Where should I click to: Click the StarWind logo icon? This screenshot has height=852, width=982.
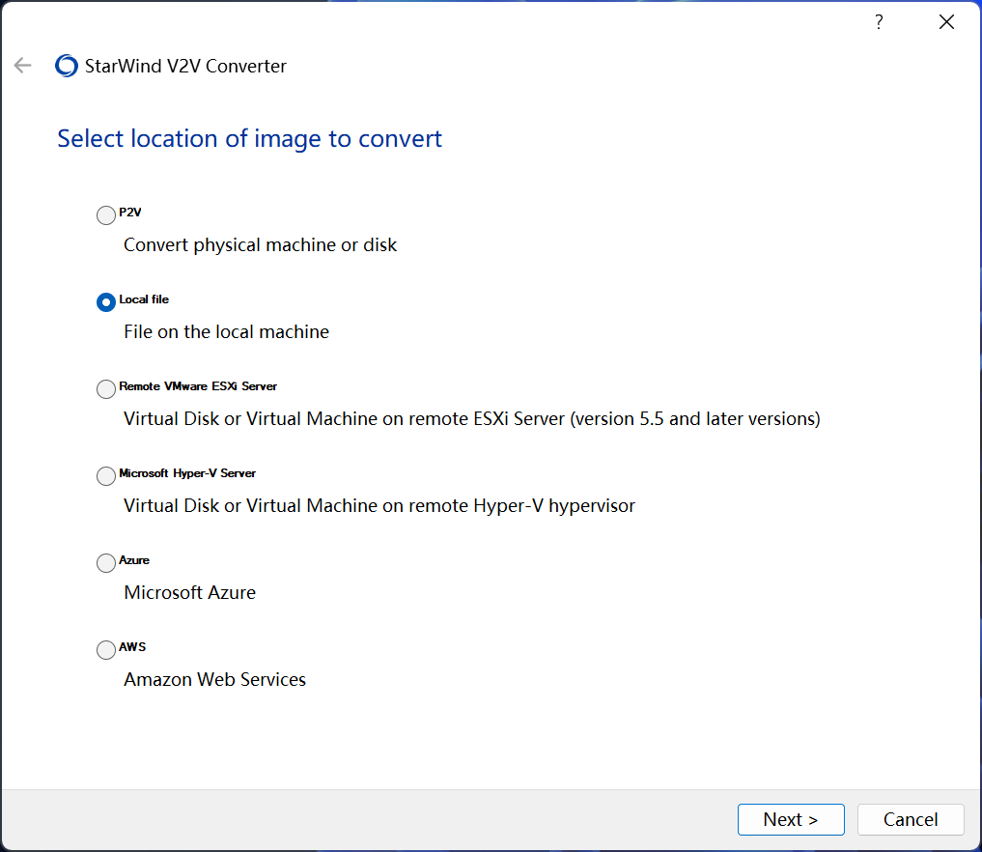pyautogui.click(x=67, y=66)
